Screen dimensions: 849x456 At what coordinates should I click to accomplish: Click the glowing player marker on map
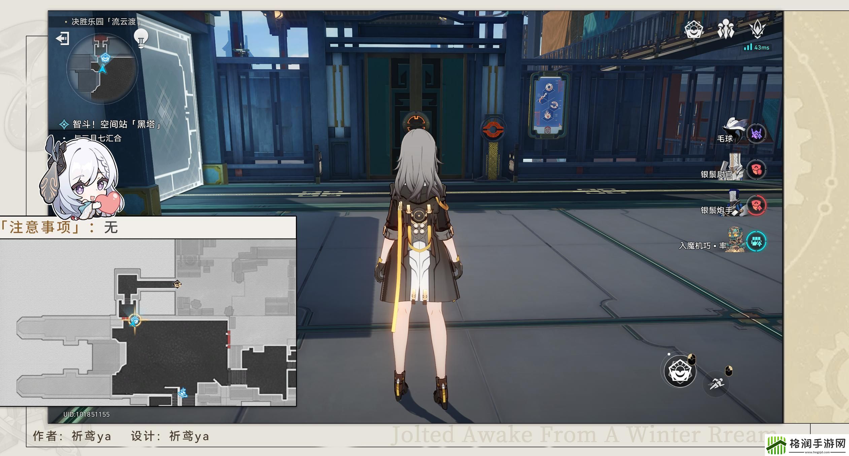pos(135,321)
